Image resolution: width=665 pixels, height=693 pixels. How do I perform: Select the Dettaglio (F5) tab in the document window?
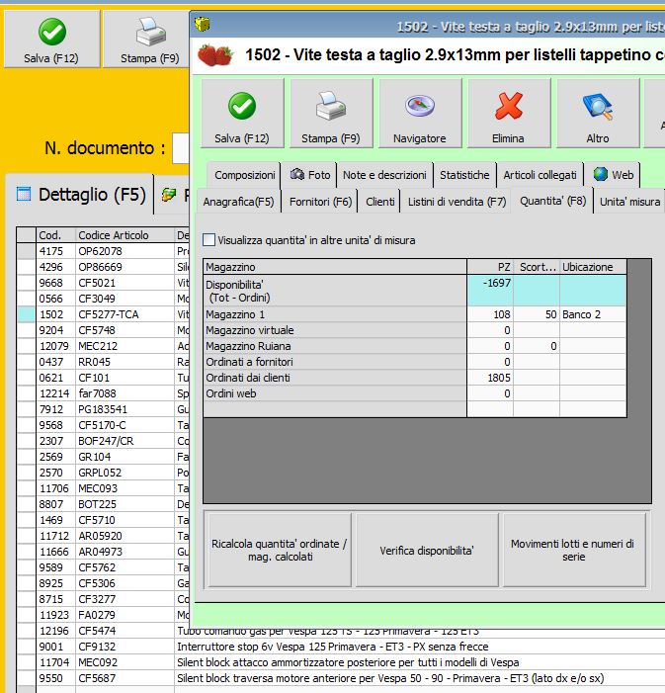[80, 195]
